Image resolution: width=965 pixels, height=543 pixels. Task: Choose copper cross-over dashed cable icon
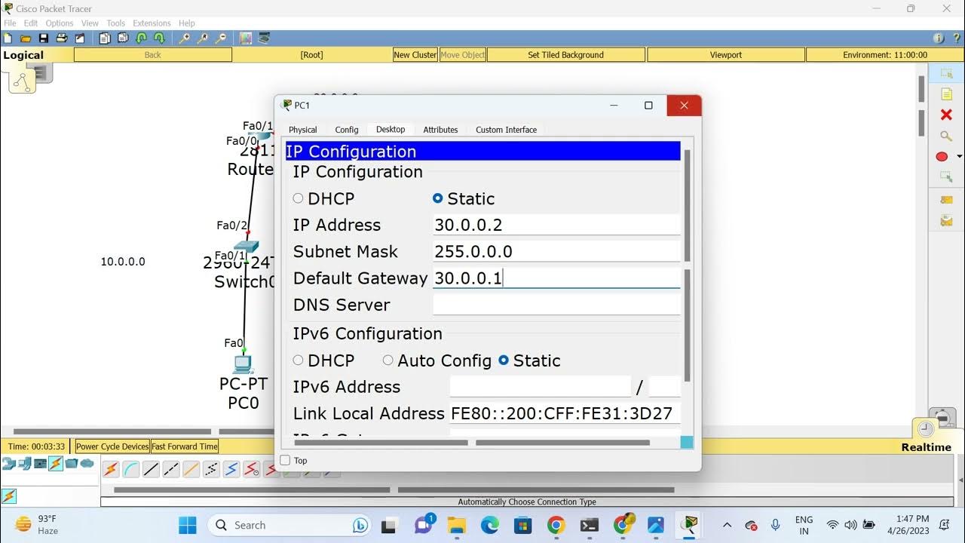(x=171, y=469)
